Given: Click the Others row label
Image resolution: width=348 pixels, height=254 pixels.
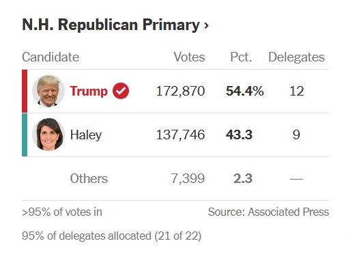Looking at the screenshot, I should [x=89, y=178].
